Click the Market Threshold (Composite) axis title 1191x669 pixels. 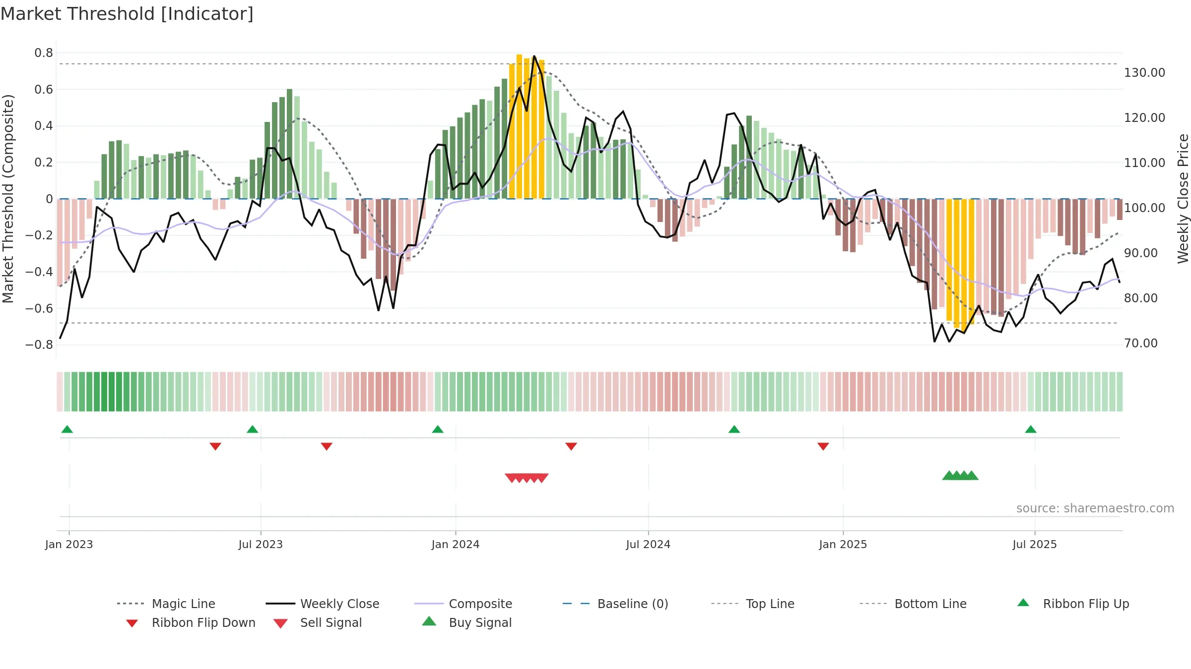[x=8, y=199]
